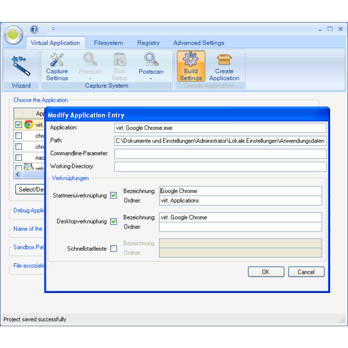Uncheck the Desktopverknüpfung checkbox
348x348 pixels.
pos(114,222)
